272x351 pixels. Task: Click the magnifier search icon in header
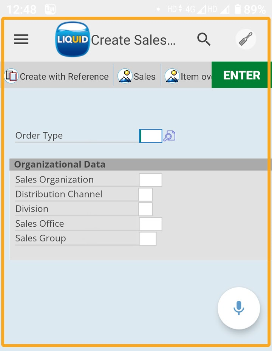click(204, 39)
